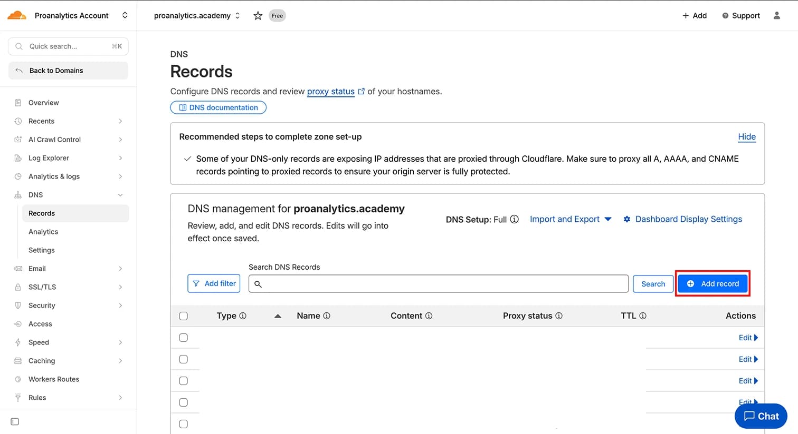Click the Type column info icon

[x=243, y=316]
